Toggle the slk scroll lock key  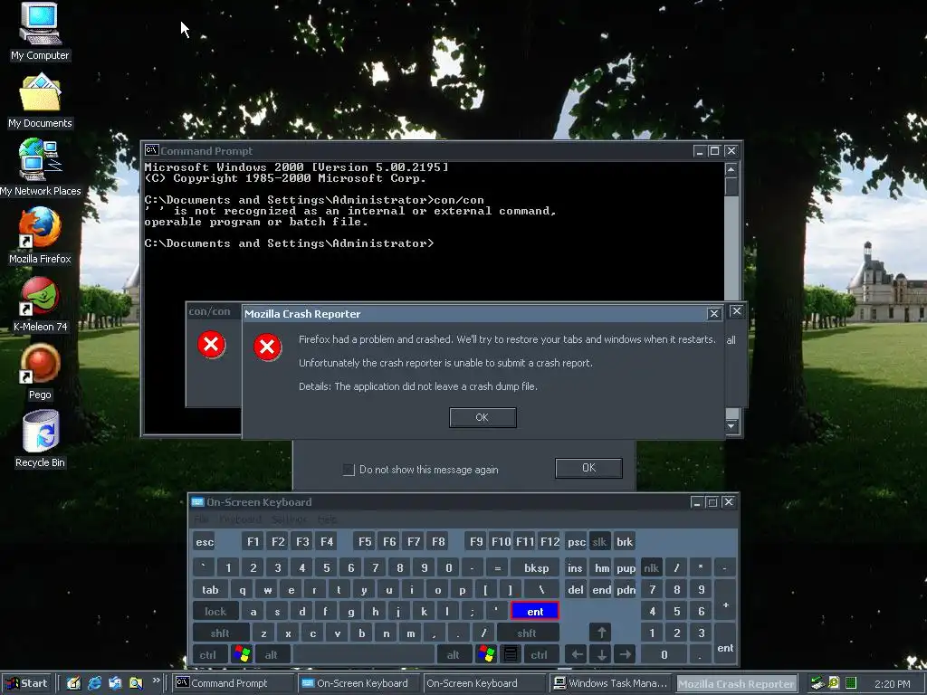point(599,542)
